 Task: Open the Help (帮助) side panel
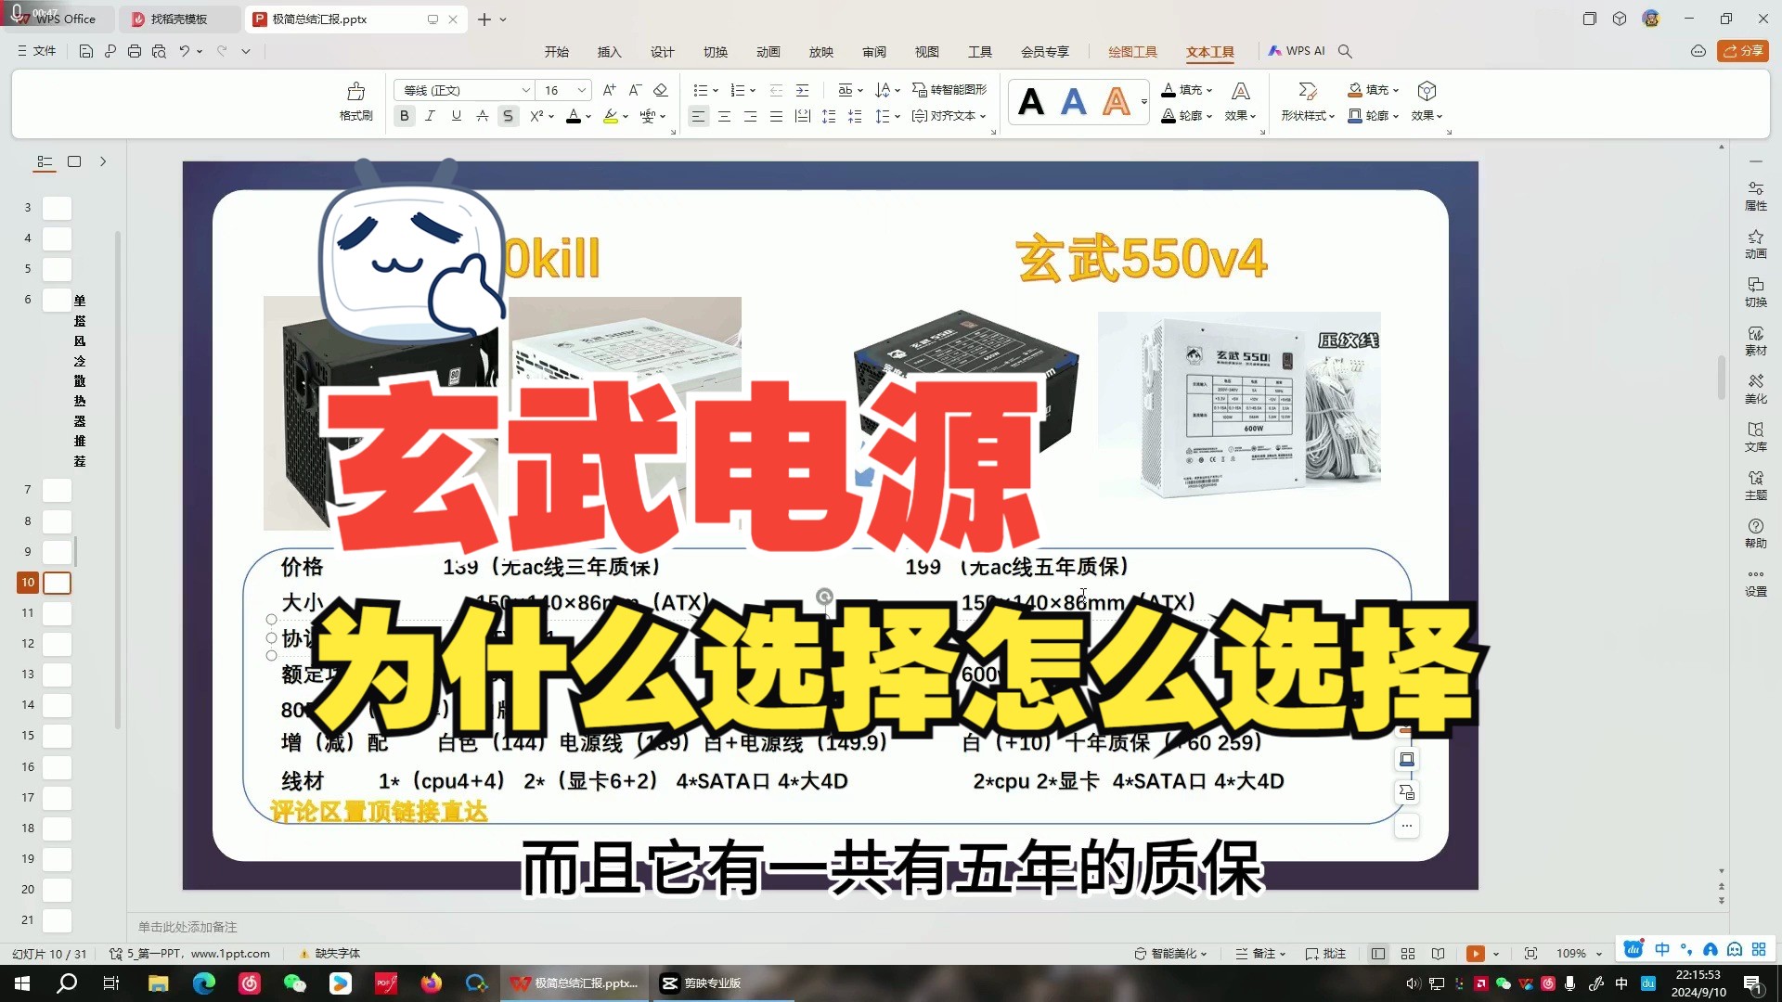1756,533
